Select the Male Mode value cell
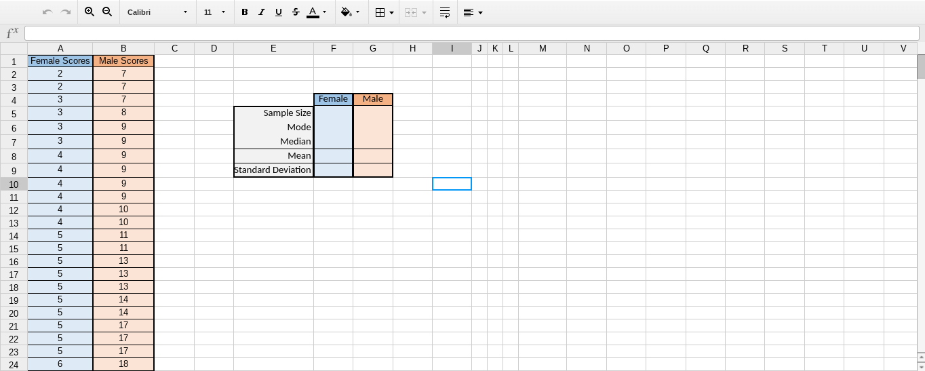This screenshot has width=925, height=371. (373, 128)
